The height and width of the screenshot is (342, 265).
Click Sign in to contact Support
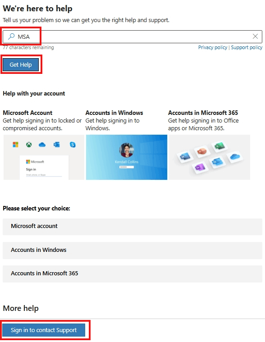point(44,330)
